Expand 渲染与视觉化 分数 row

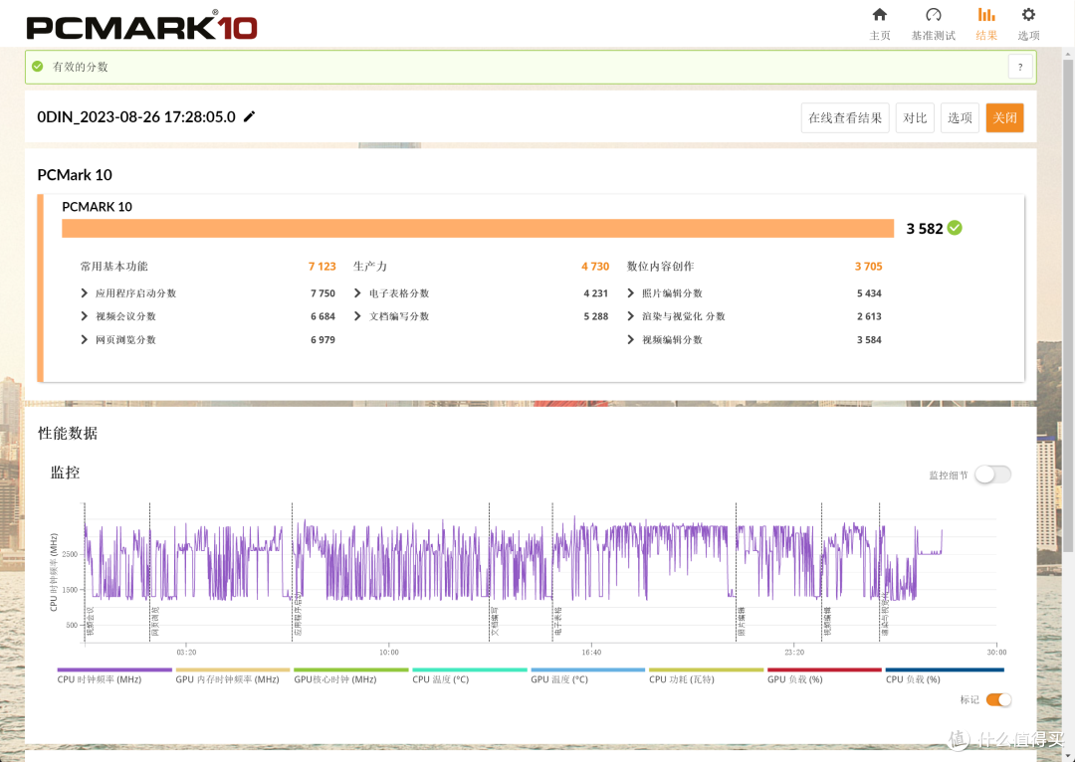tap(631, 316)
